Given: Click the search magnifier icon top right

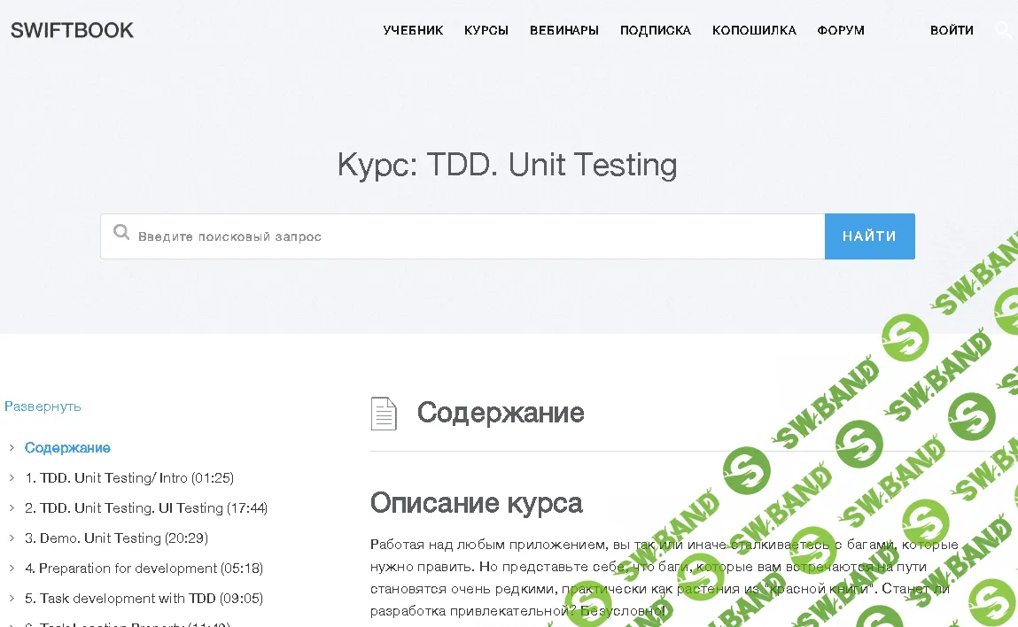Looking at the screenshot, I should click(x=1003, y=29).
